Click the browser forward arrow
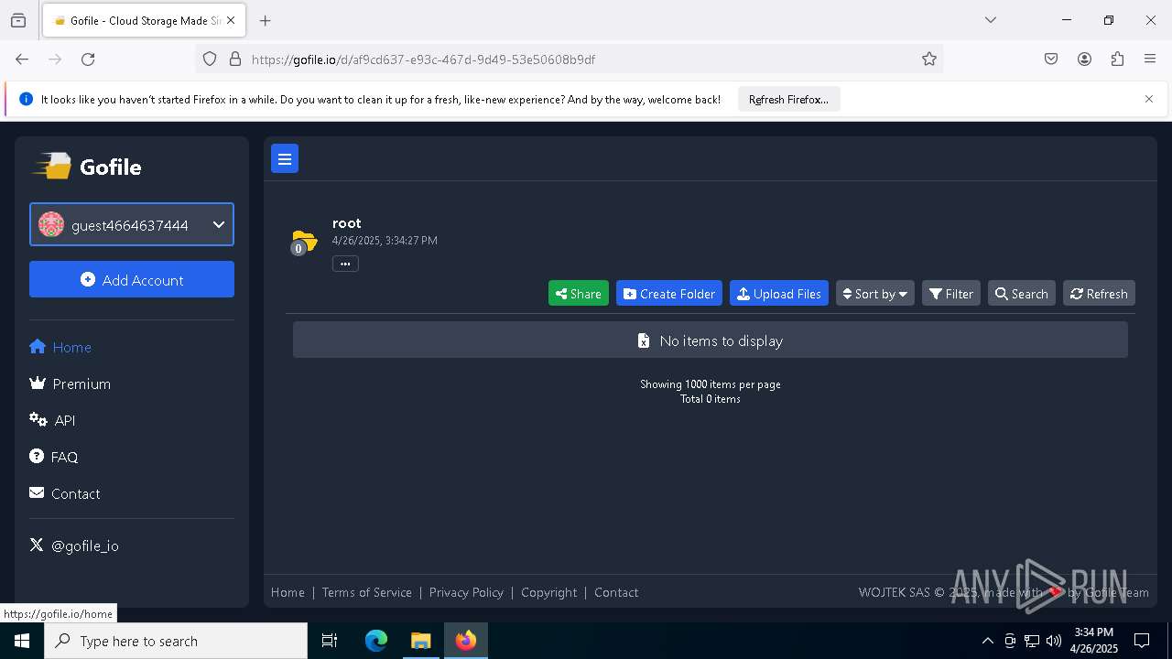 [55, 59]
